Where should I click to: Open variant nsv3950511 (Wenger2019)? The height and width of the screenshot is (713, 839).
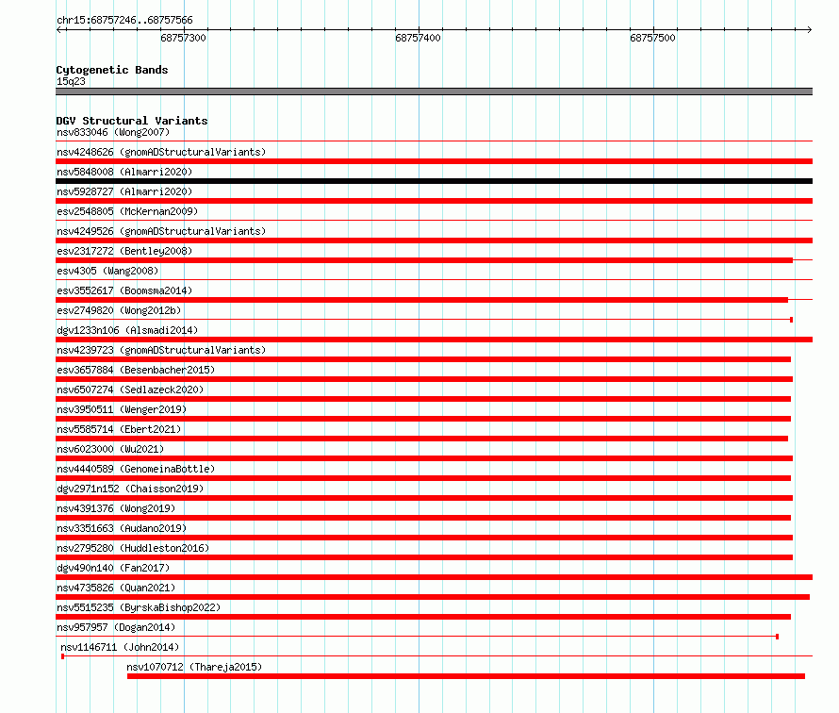(x=122, y=409)
